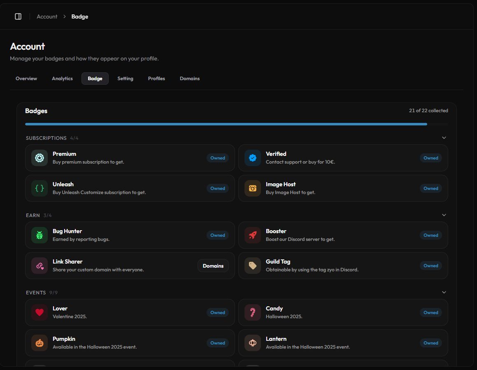The height and width of the screenshot is (370, 477).
Task: Click the 'Verified' badge title
Action: coord(276,154)
